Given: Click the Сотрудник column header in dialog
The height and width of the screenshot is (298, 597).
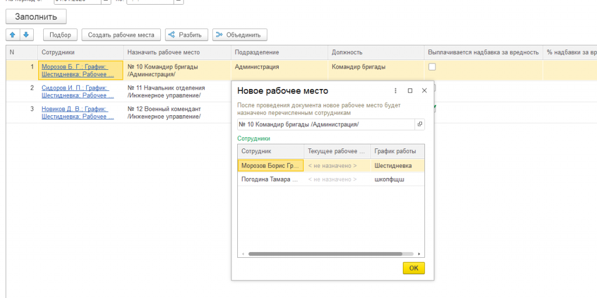Looking at the screenshot, I should (271, 151).
